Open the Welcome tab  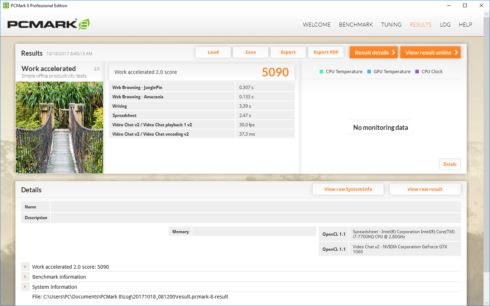(317, 24)
